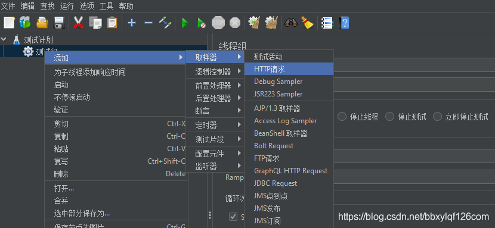Open the Help question mark icon
This screenshot has height=228, width=495.
pos(344,23)
